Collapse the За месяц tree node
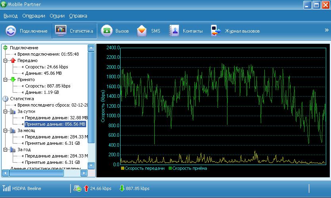 point(6,130)
